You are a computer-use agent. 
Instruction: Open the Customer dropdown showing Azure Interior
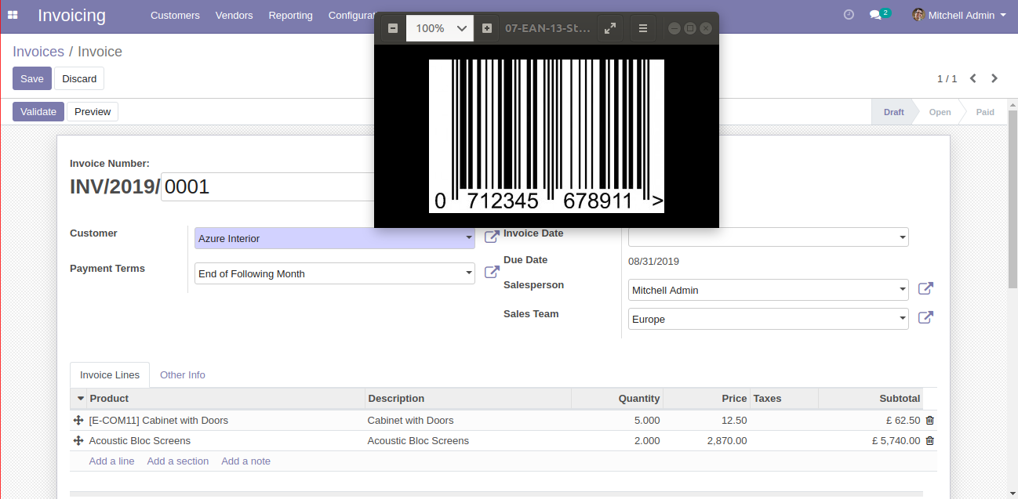[335, 238]
